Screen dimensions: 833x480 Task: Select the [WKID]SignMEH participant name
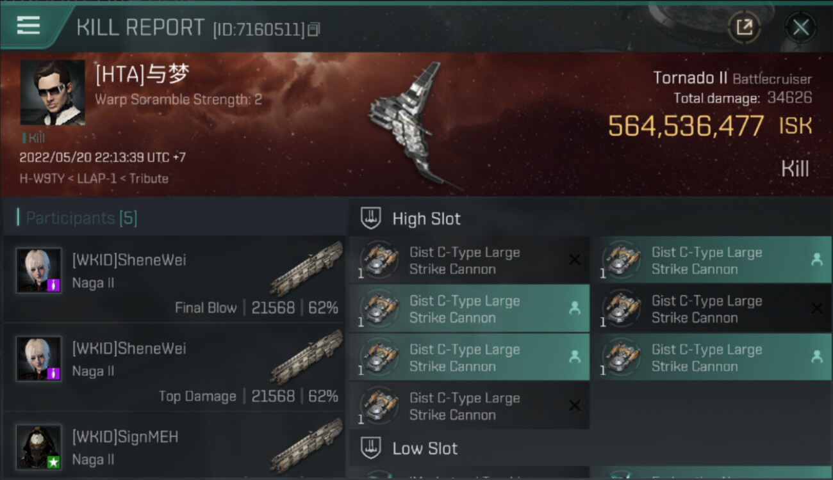[126, 437]
